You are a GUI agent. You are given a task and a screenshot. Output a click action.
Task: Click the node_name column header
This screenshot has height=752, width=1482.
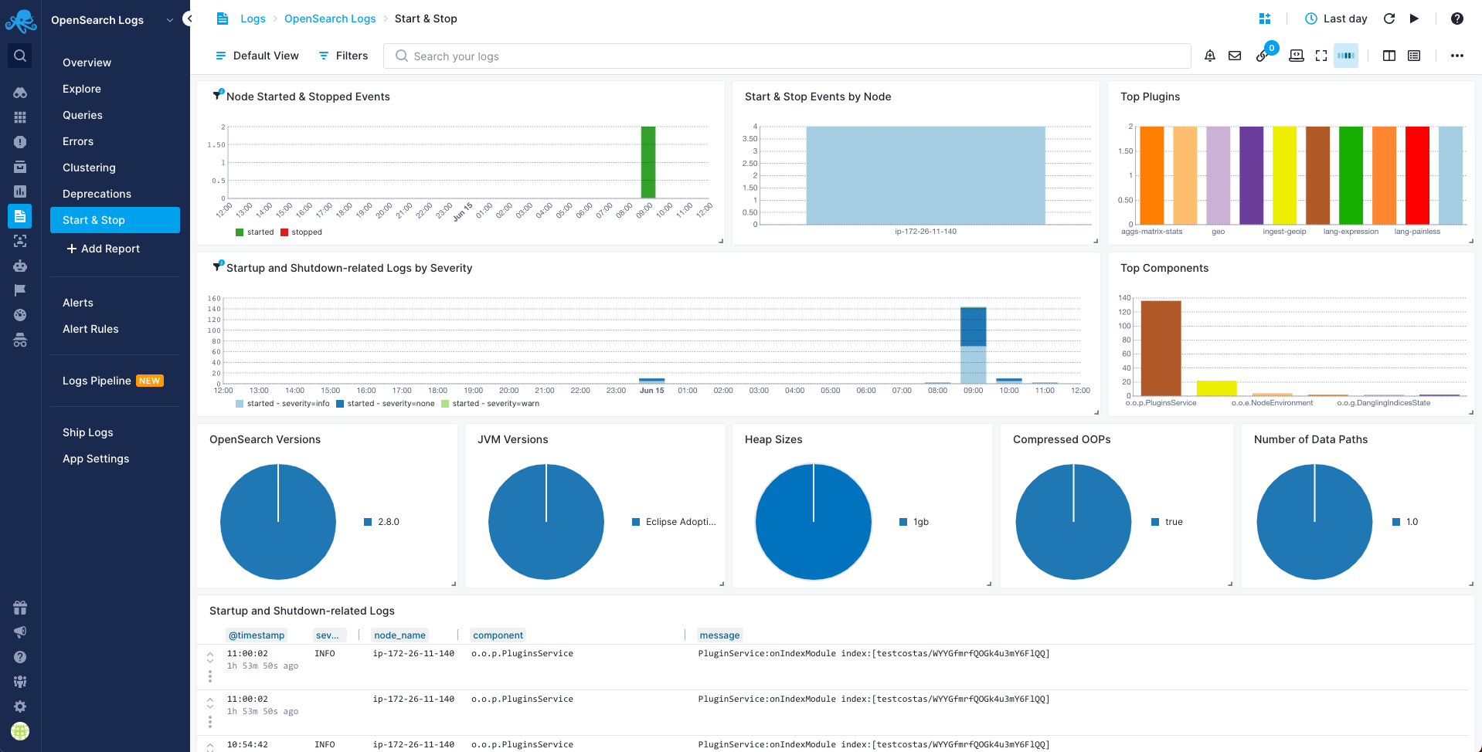coord(399,635)
